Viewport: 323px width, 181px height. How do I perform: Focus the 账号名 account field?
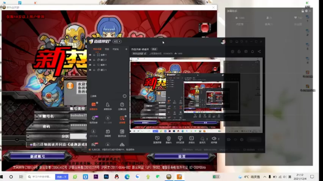(x=78, y=115)
